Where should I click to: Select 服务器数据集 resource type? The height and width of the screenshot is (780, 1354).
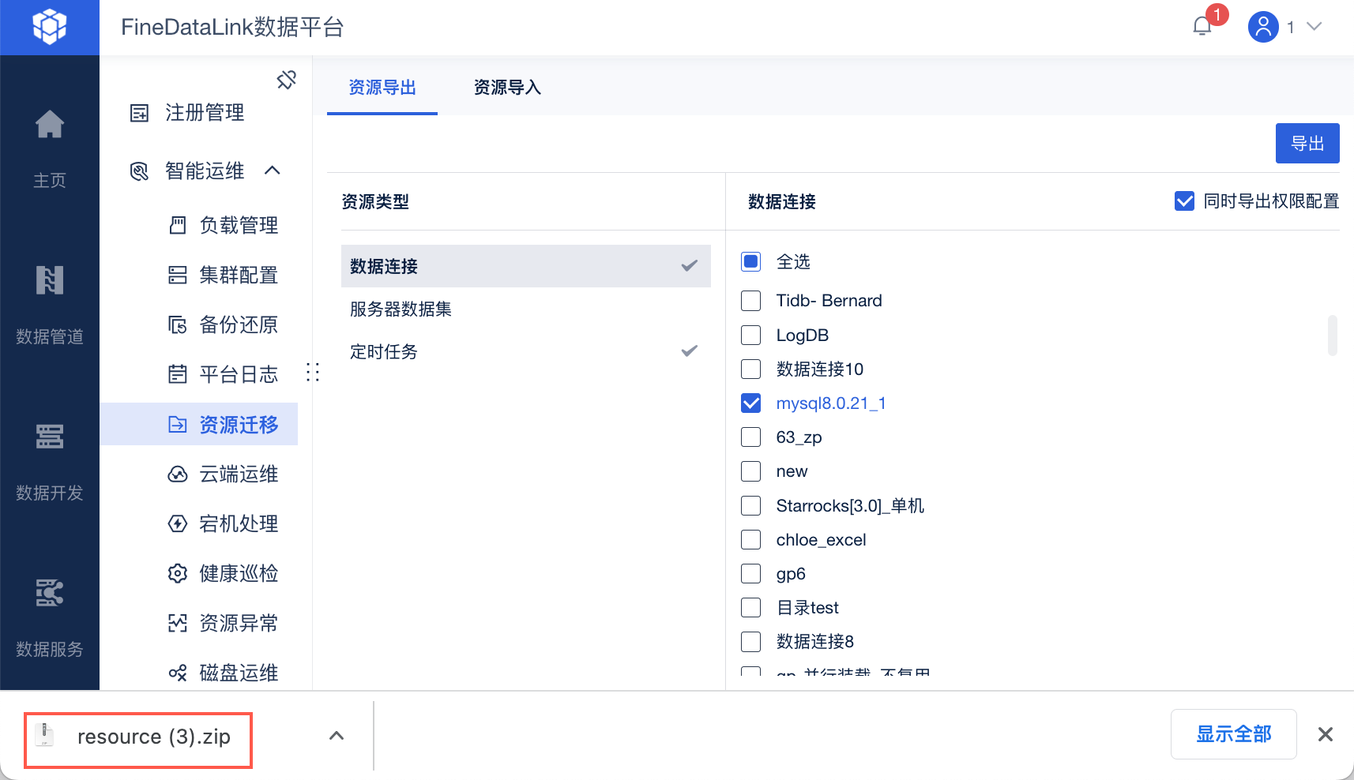coord(401,309)
